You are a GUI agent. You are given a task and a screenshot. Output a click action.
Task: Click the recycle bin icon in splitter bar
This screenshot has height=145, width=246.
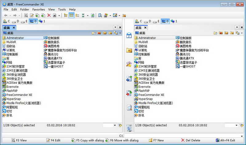point(129,128)
